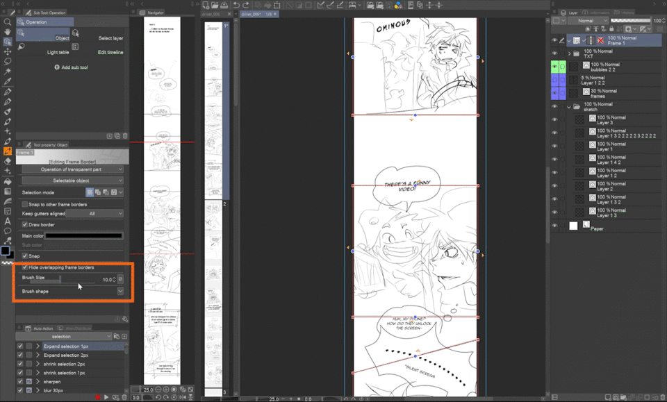Open the auto action selection set dropdown
The image size is (667, 402).
[x=64, y=336]
